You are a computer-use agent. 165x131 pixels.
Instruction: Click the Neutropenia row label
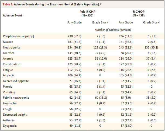[10, 47]
